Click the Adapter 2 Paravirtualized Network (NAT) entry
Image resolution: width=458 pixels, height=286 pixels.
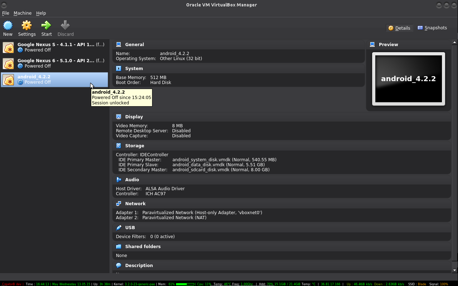point(175,218)
